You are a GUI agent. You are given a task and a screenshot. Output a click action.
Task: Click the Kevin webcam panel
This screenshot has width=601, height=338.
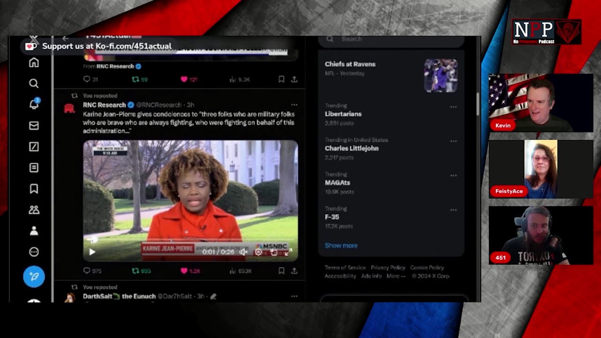(x=541, y=103)
